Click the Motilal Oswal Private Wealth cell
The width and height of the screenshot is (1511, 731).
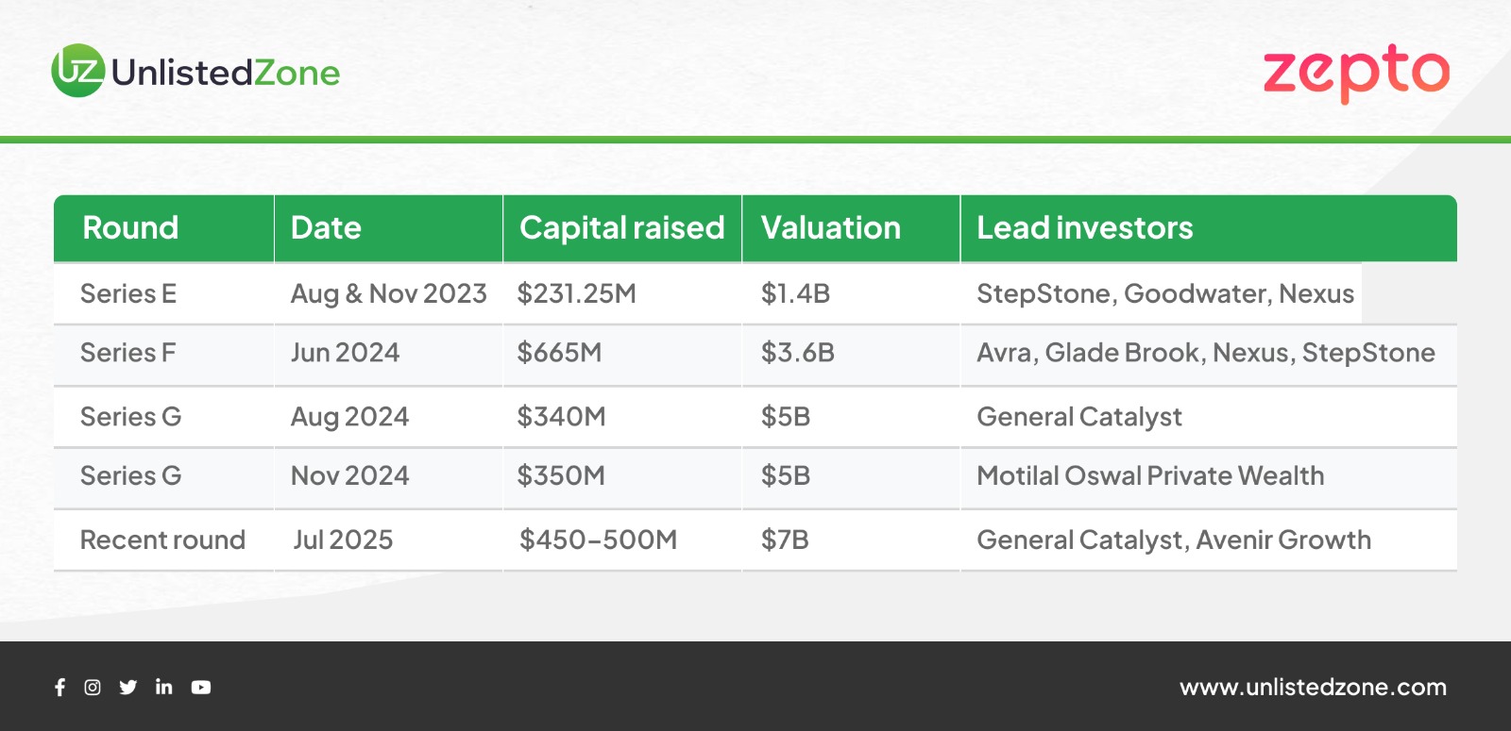[1150, 476]
